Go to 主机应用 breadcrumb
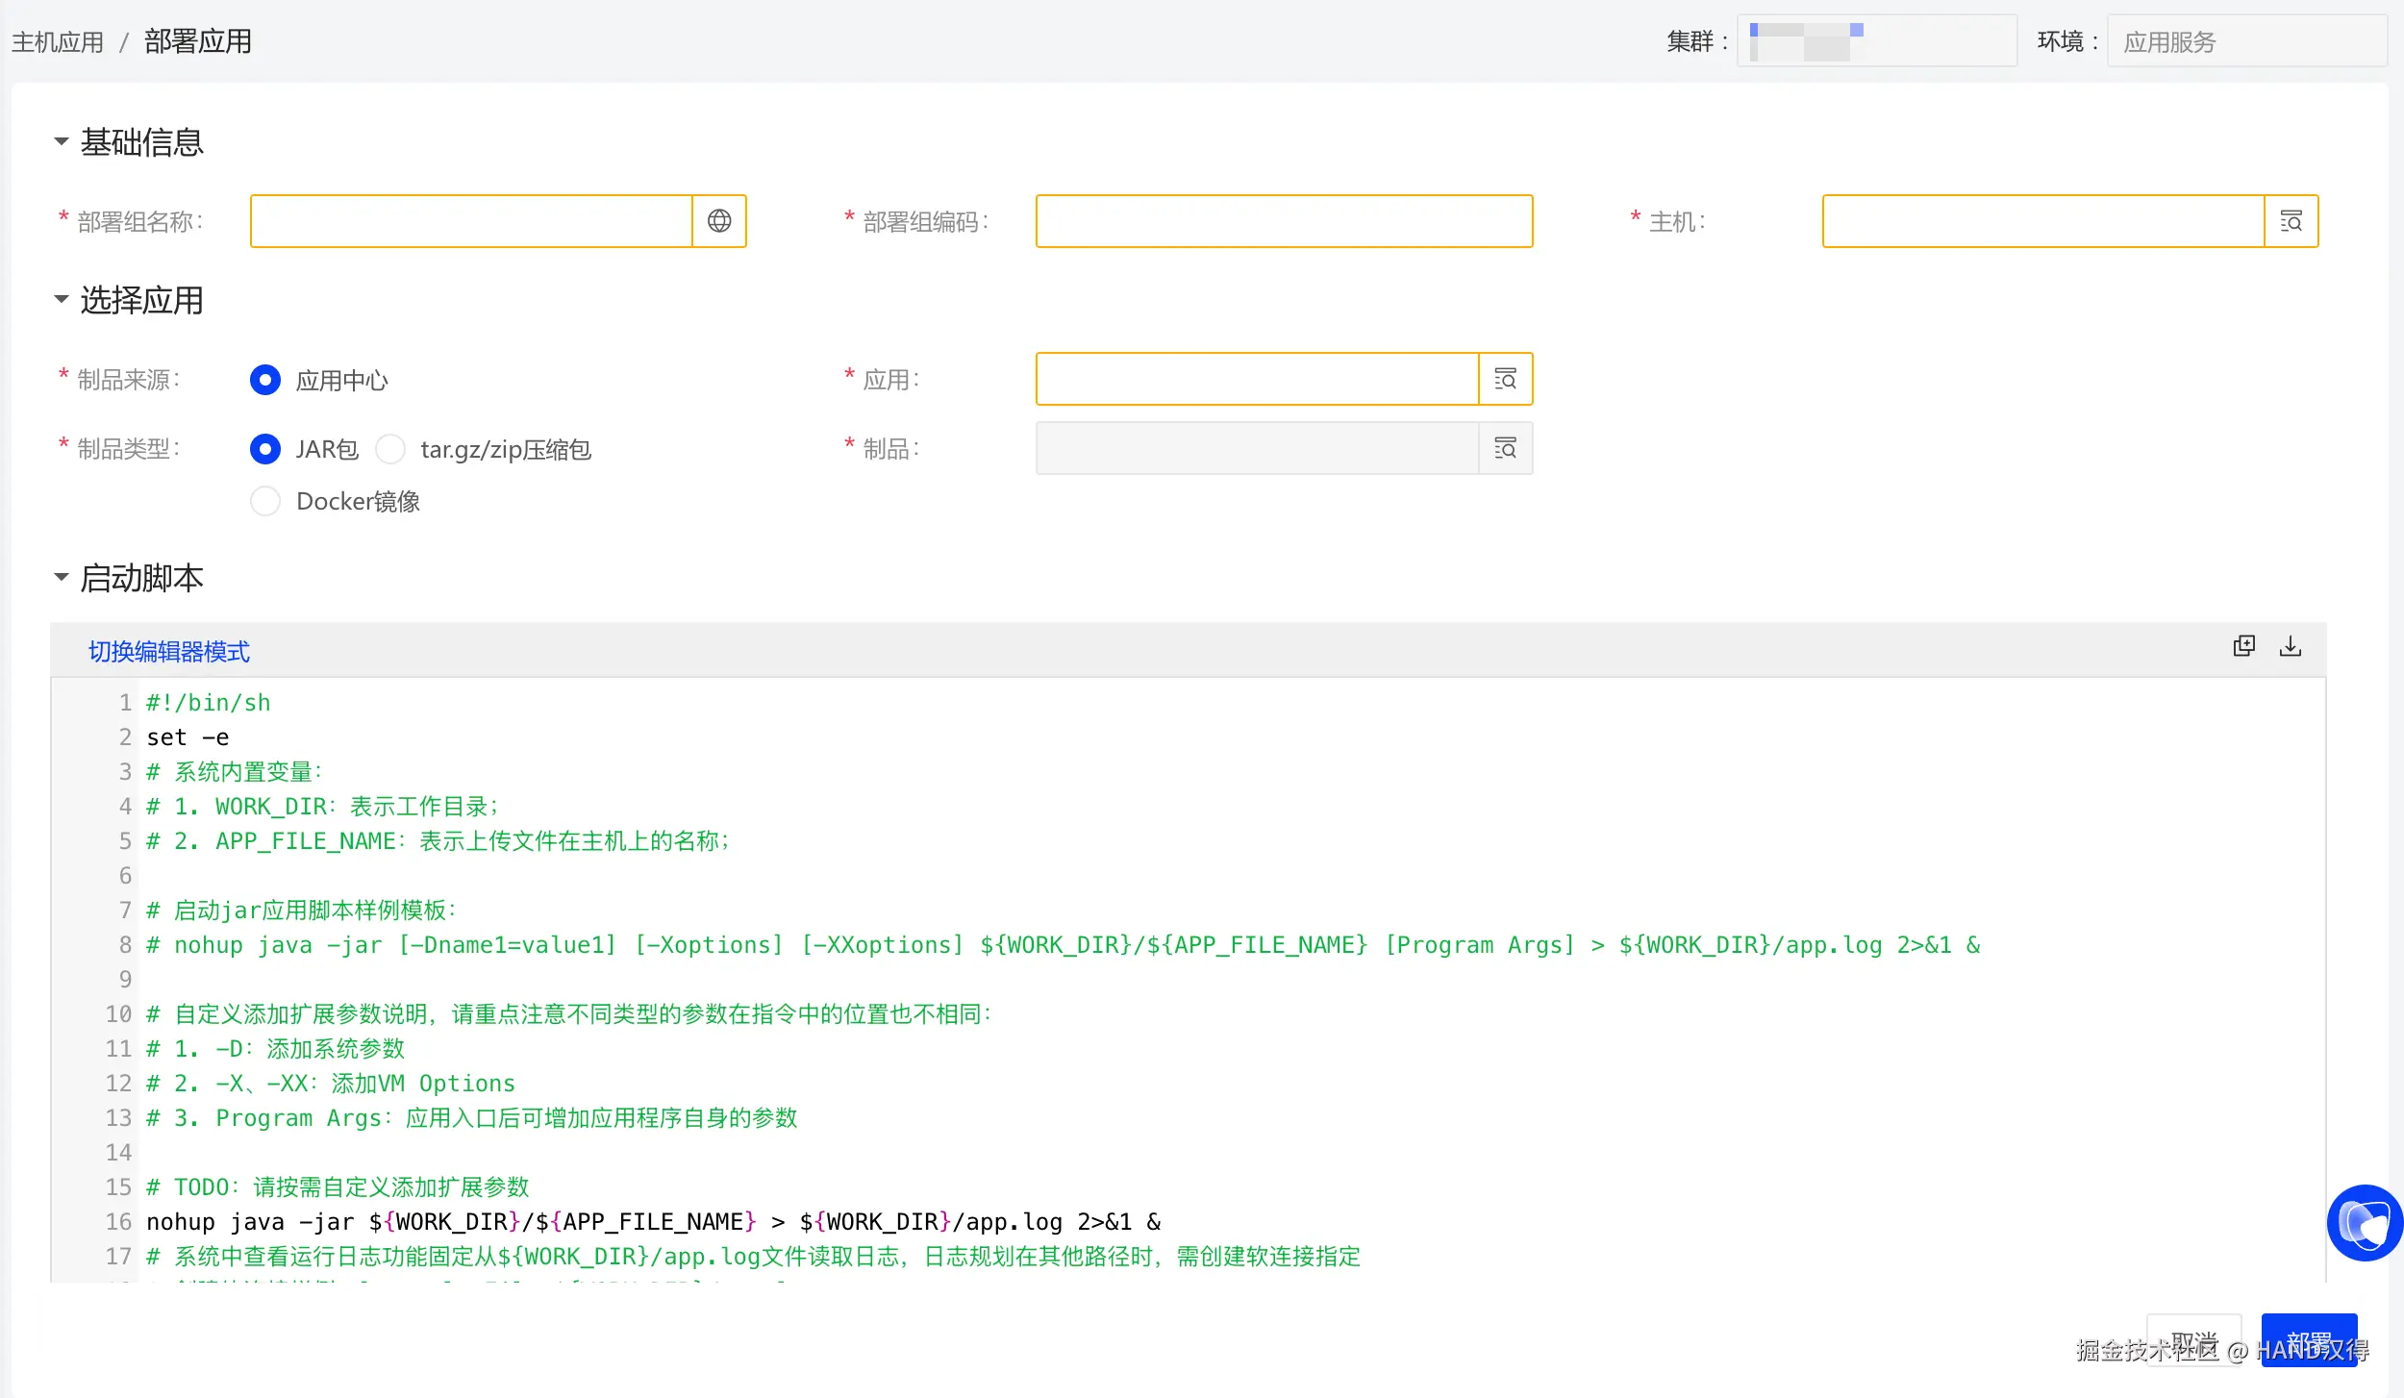The height and width of the screenshot is (1398, 2404). (x=58, y=42)
